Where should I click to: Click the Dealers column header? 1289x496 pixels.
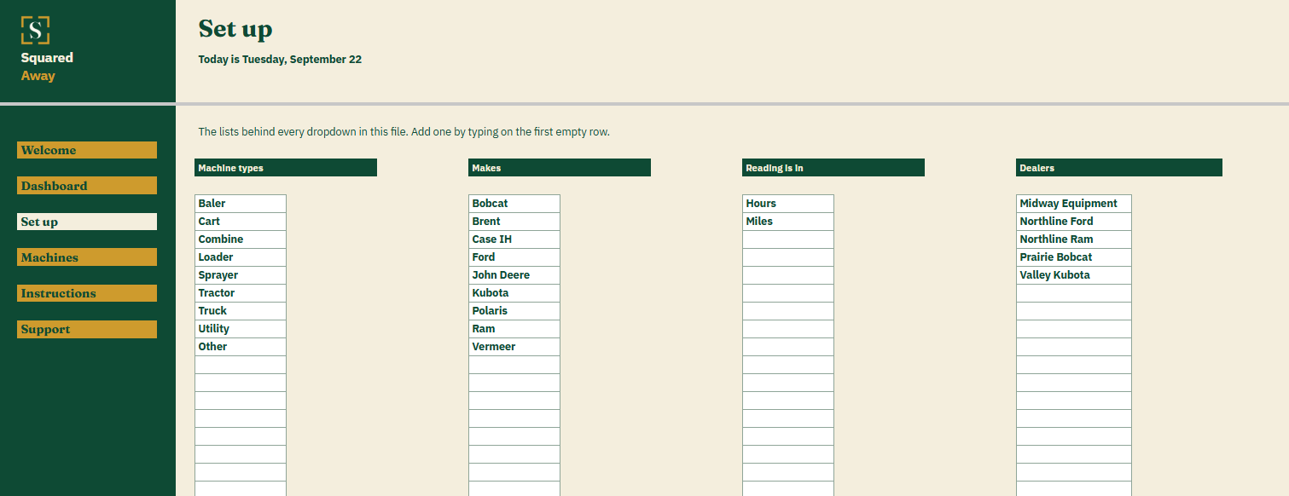(x=1119, y=168)
